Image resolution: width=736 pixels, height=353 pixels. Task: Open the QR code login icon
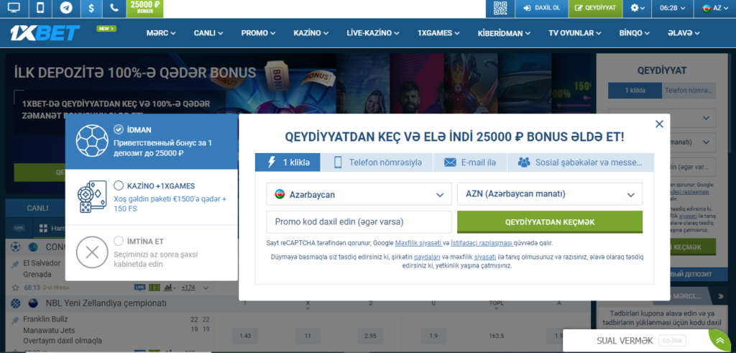pos(500,8)
